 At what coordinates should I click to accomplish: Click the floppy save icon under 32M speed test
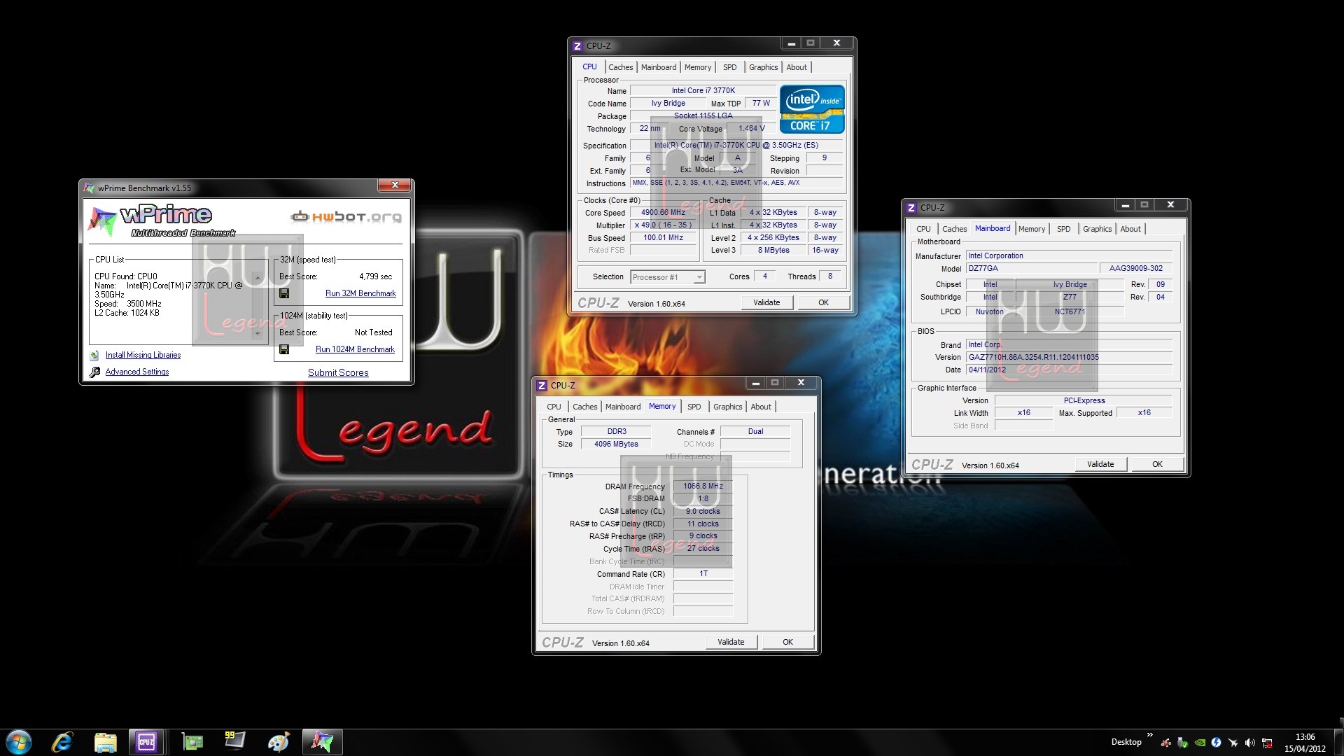(284, 293)
